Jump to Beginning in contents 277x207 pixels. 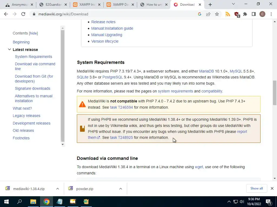pos(21,42)
